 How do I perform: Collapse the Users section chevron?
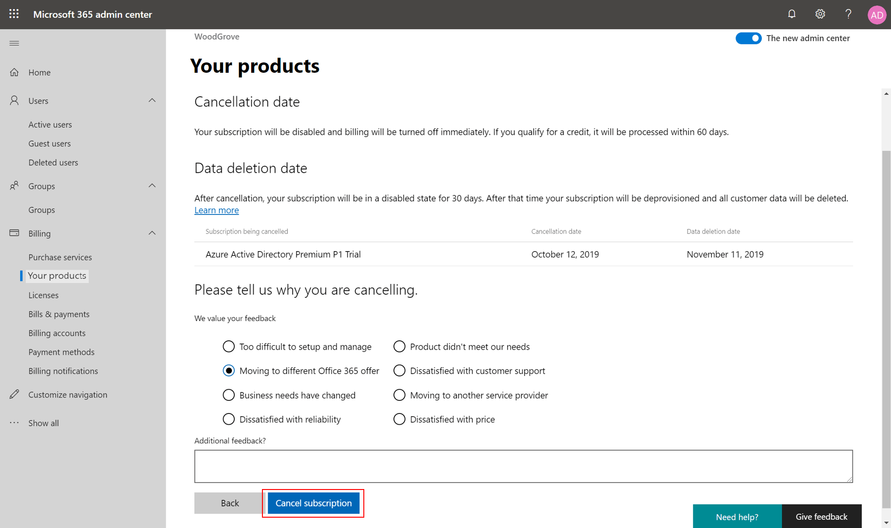click(x=152, y=100)
